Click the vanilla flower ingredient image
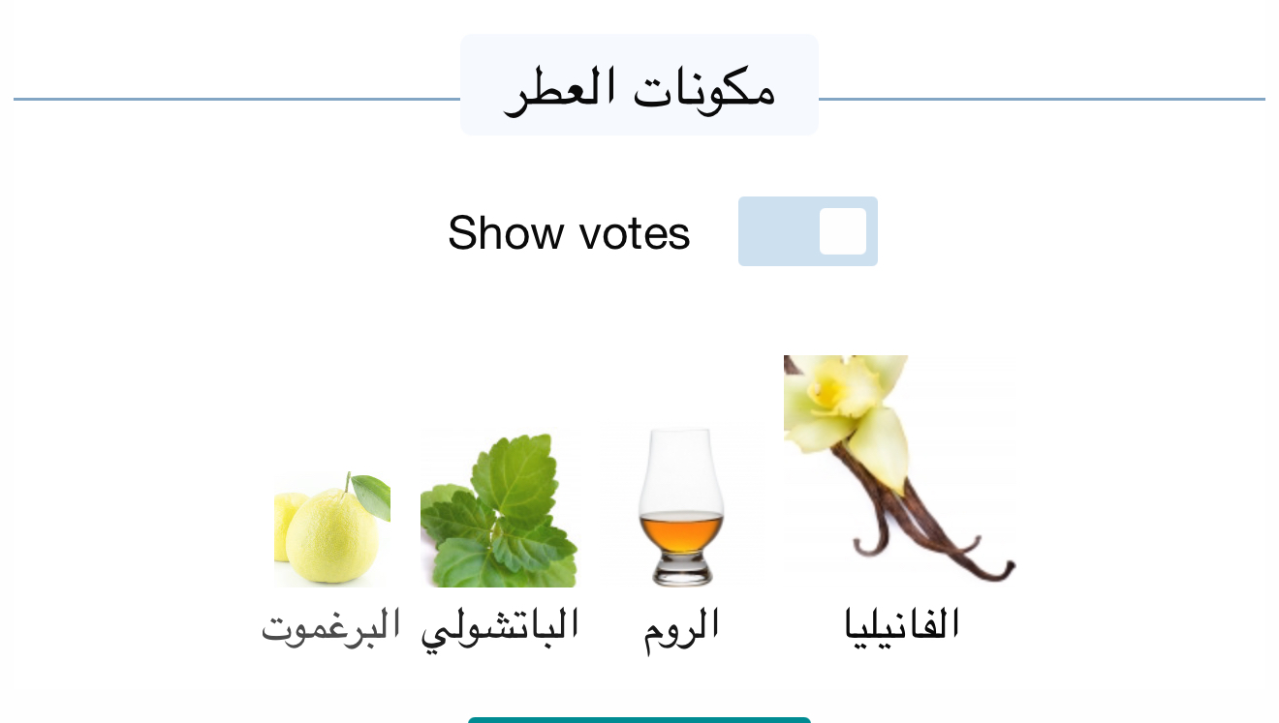The image size is (1279, 723). (x=899, y=470)
